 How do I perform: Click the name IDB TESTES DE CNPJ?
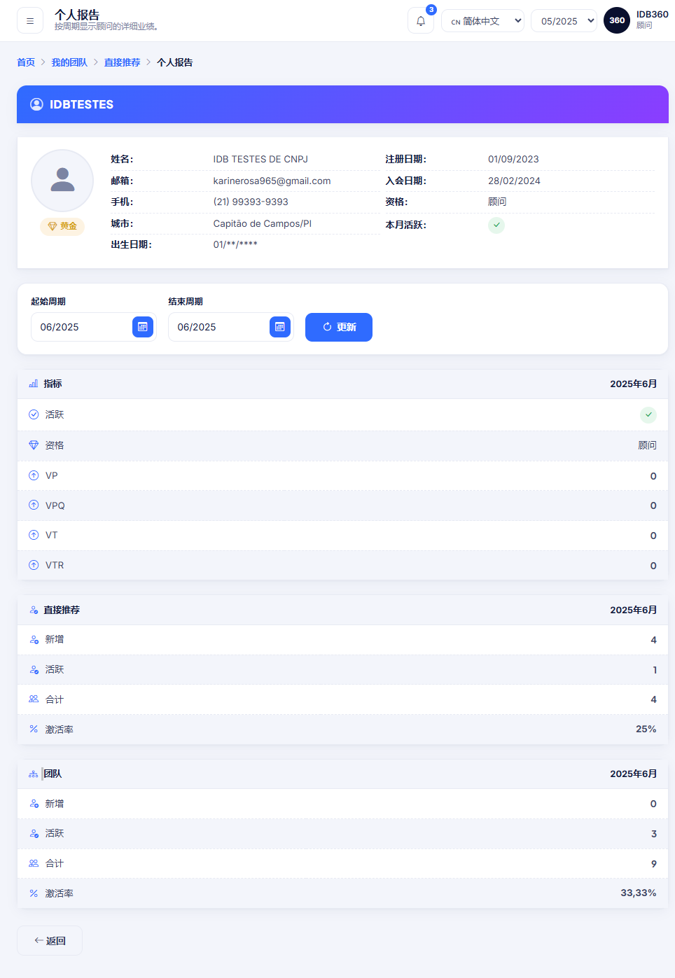pos(260,159)
